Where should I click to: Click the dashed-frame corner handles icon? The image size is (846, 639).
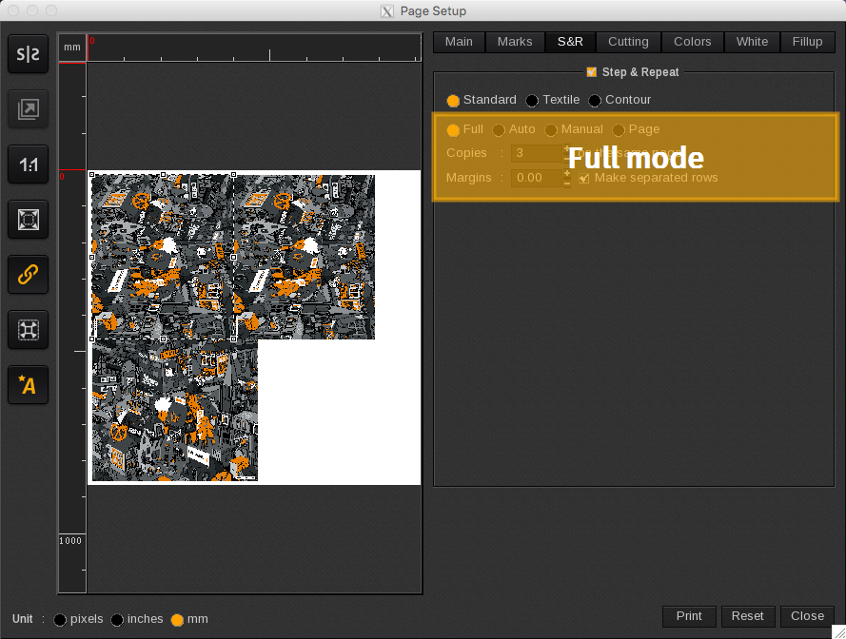(x=29, y=330)
